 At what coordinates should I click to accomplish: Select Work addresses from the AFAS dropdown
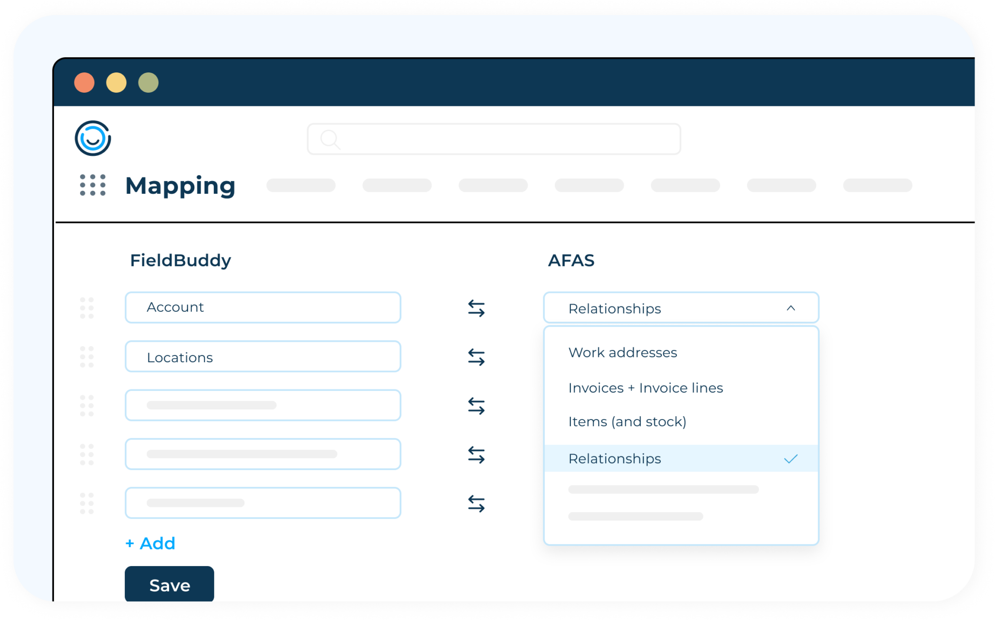pyautogui.click(x=623, y=352)
